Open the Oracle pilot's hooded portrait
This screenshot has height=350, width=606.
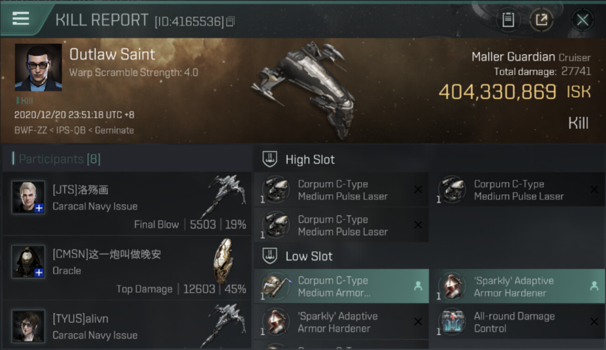tap(28, 262)
